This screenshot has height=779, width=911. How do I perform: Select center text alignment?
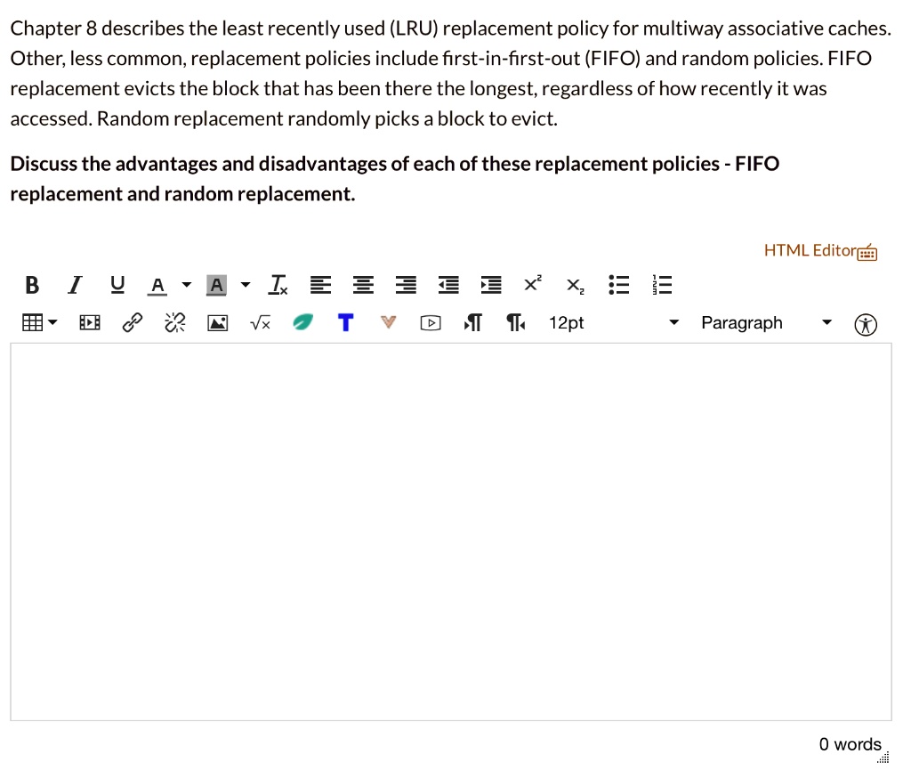pos(363,285)
